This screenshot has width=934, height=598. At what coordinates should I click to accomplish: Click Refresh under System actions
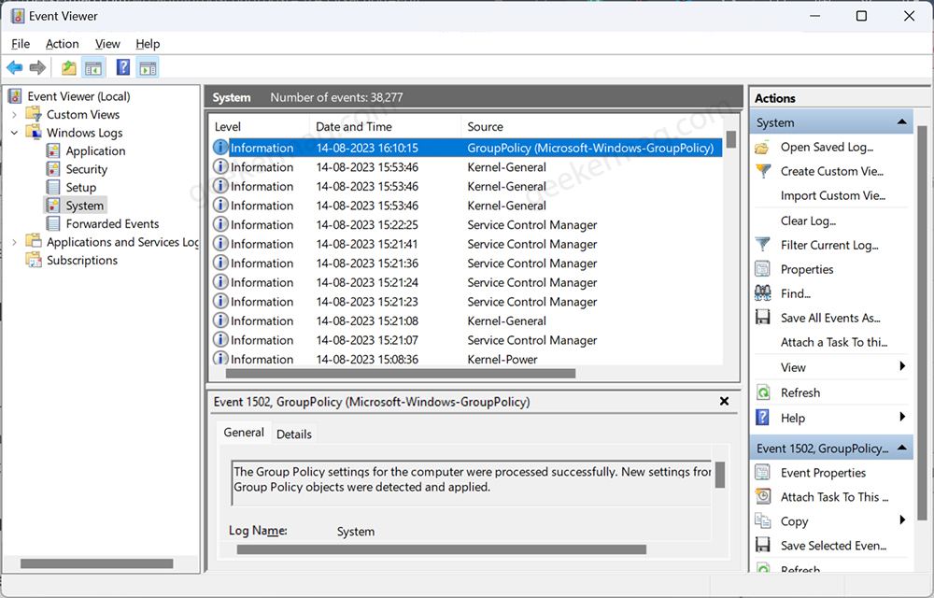click(x=800, y=393)
